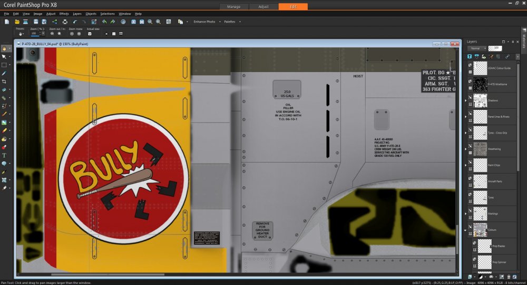527x285 pixels.
Task: Click the Zoom more in button
Action: (x=79, y=34)
